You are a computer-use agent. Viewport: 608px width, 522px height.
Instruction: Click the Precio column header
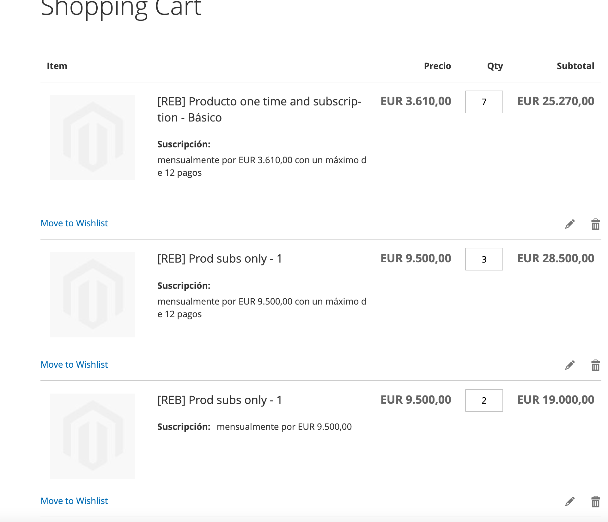tap(437, 66)
